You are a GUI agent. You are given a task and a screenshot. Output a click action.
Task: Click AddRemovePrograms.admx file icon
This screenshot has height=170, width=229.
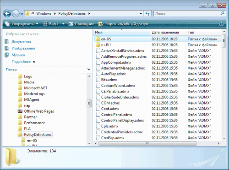pos(98,56)
